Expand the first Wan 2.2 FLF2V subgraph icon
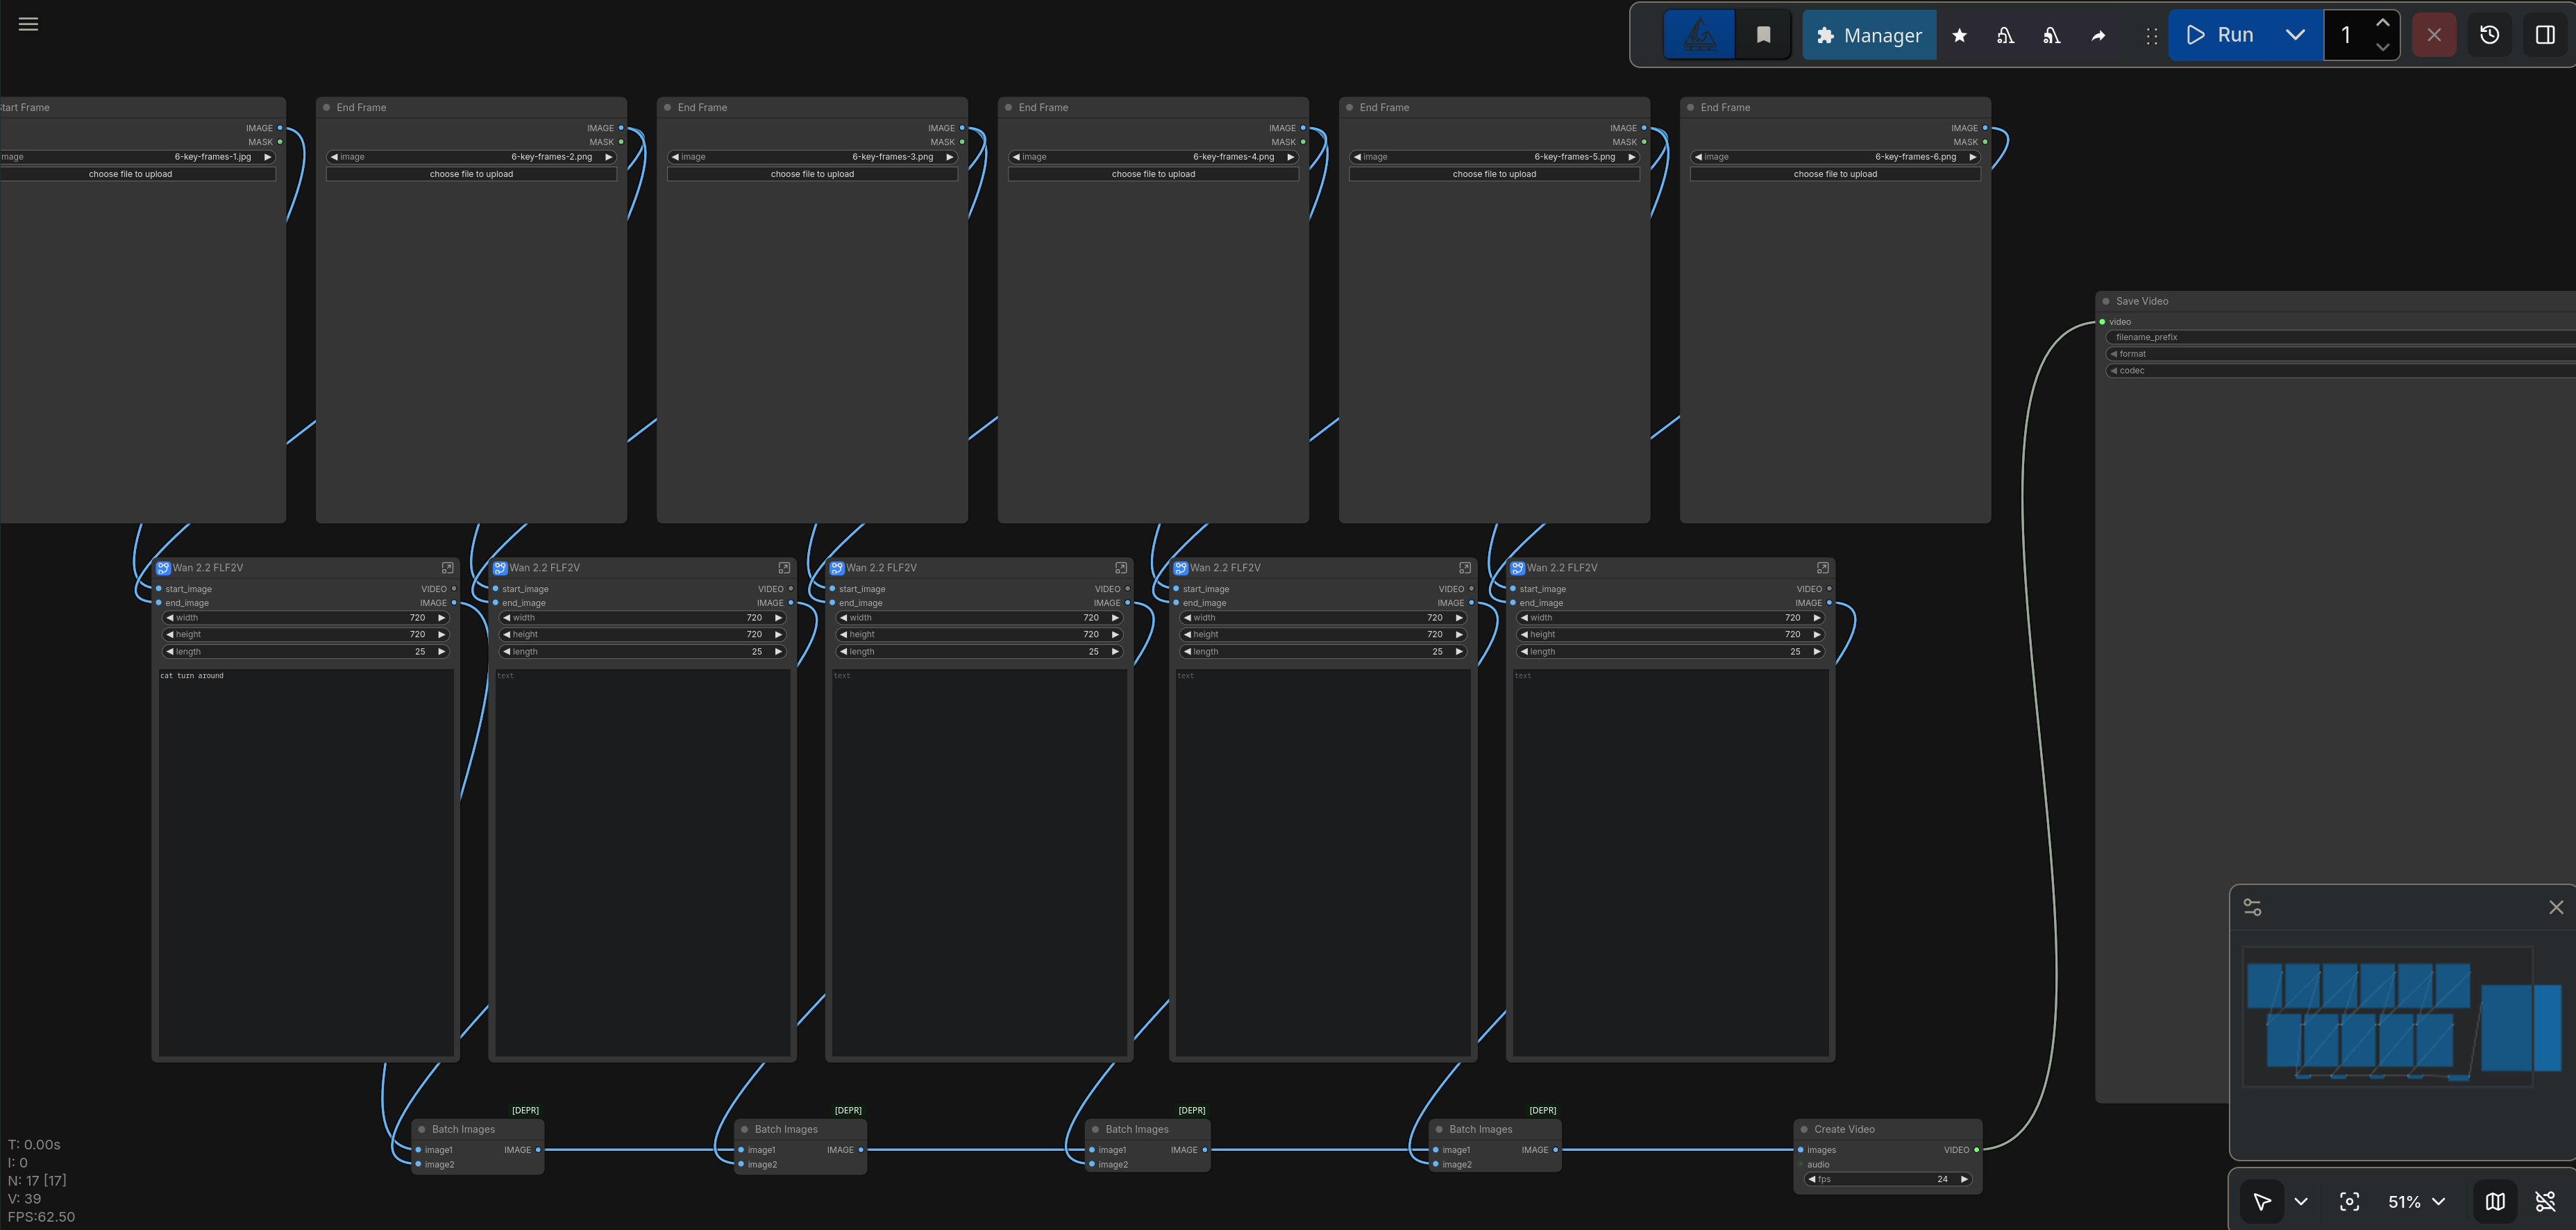 click(x=447, y=568)
